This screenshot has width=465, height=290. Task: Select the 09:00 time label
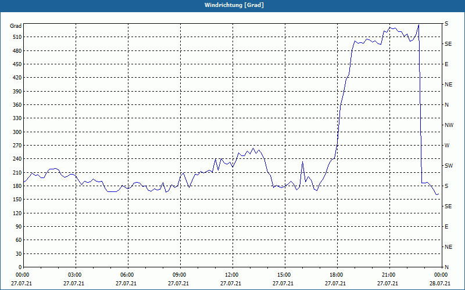[180, 274]
